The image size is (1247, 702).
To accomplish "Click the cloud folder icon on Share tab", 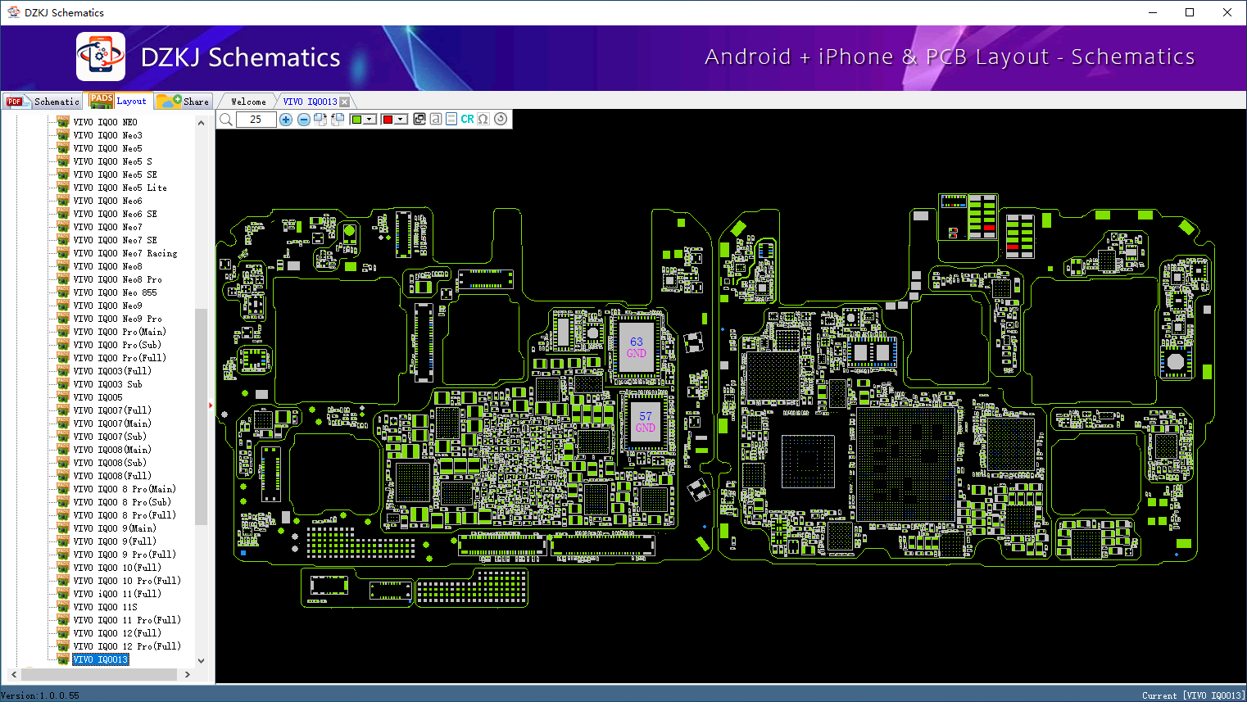I will [170, 101].
